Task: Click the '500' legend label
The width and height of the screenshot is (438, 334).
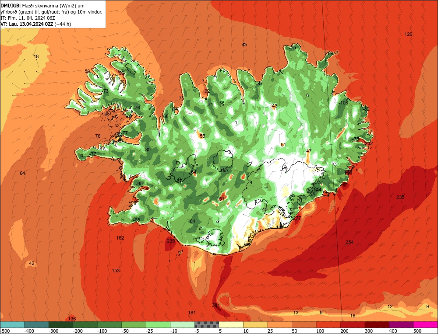Action: tap(417, 331)
